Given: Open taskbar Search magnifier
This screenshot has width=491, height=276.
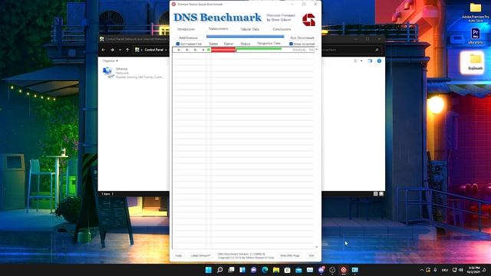Looking at the screenshot, I should (x=220, y=270).
